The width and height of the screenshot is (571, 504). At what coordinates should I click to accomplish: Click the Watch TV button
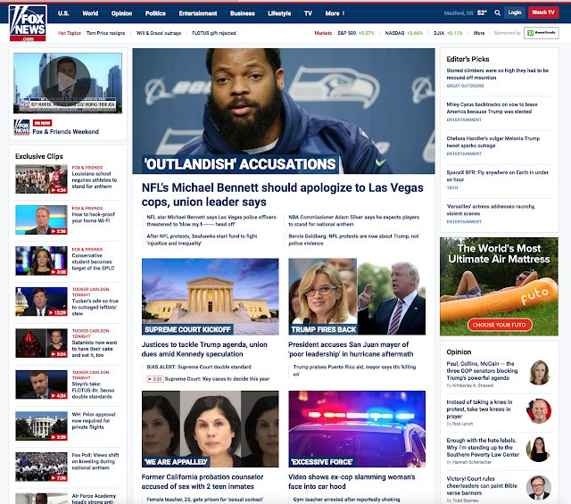point(543,12)
